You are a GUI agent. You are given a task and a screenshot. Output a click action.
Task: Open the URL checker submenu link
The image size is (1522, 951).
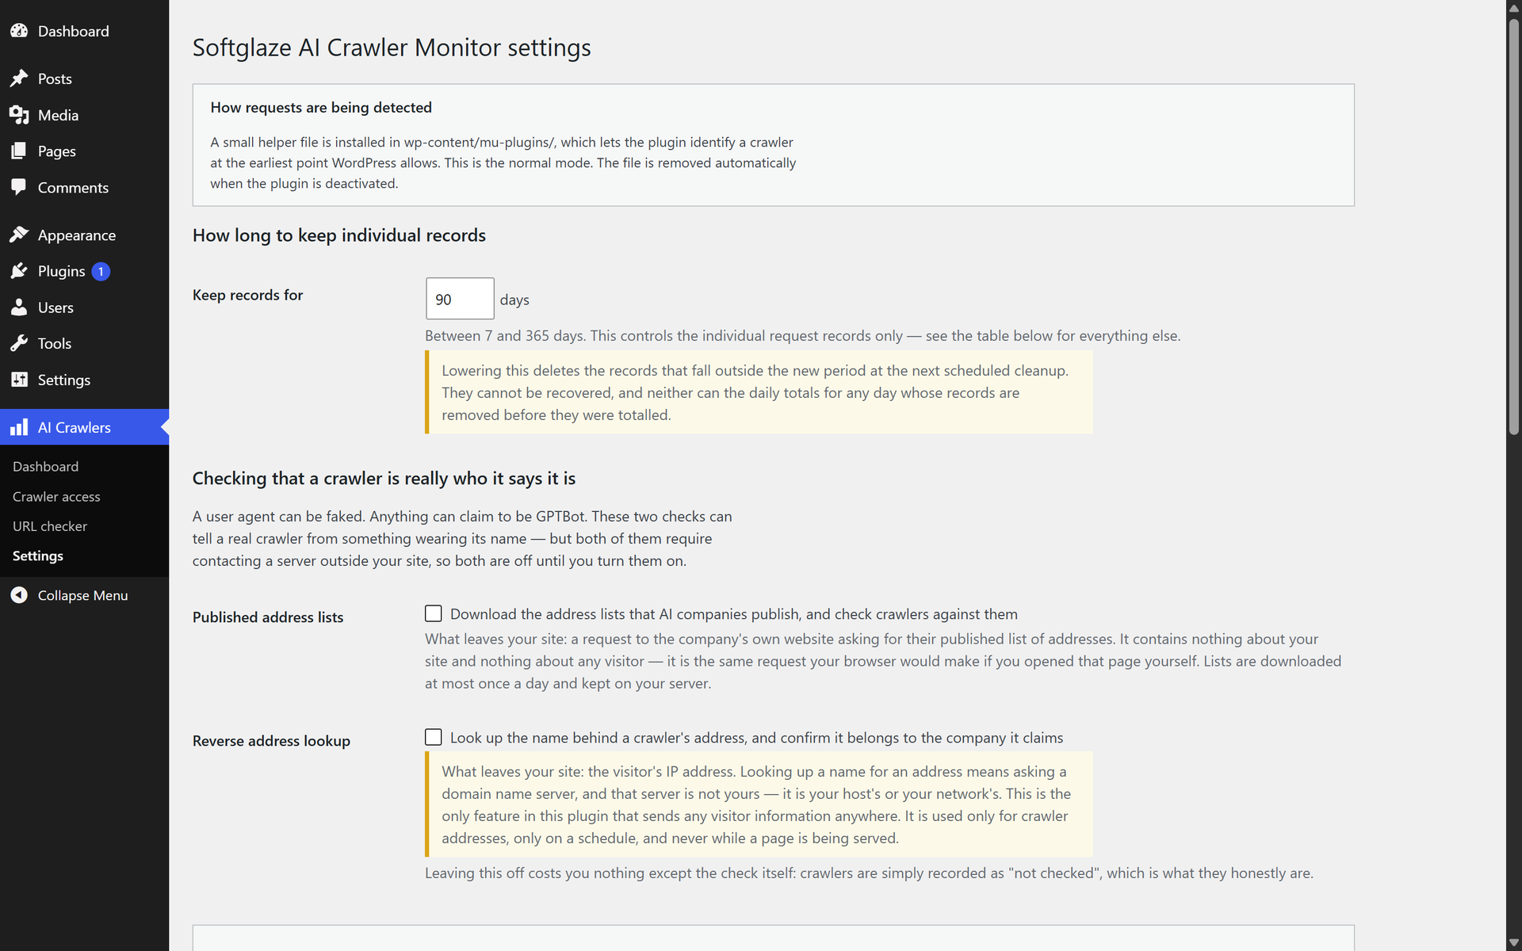50,526
